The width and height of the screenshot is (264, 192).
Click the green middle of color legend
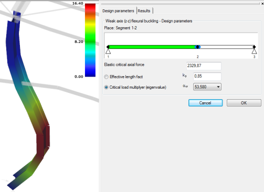pyautogui.click(x=90, y=40)
